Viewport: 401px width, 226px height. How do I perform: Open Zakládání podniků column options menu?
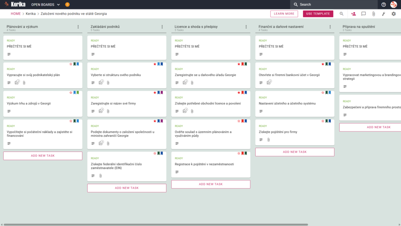(x=162, y=27)
